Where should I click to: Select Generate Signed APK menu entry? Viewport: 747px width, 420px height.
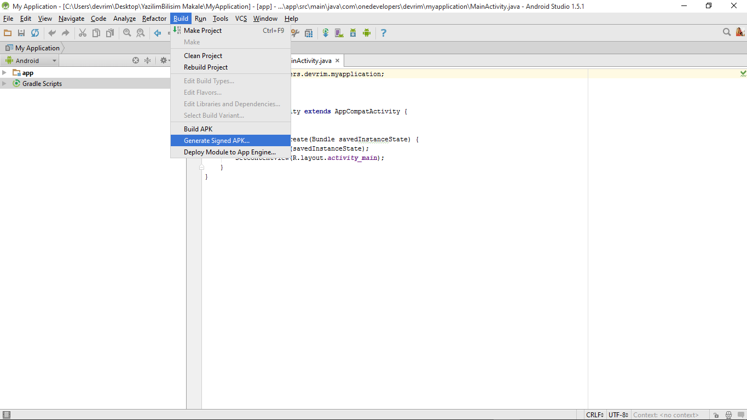217,141
